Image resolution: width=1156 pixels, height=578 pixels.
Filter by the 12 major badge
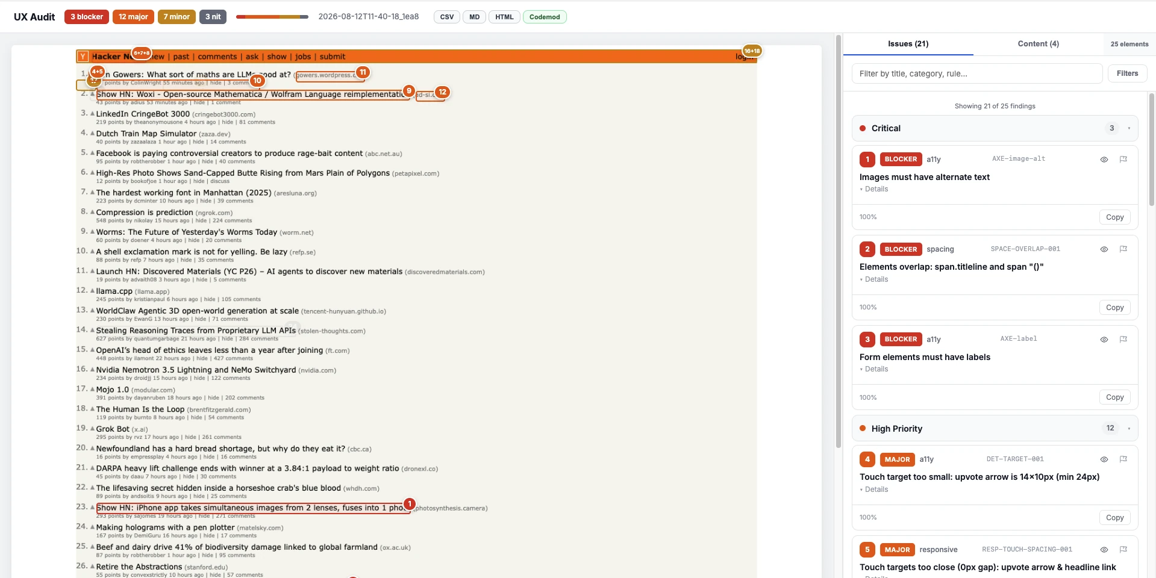(133, 17)
